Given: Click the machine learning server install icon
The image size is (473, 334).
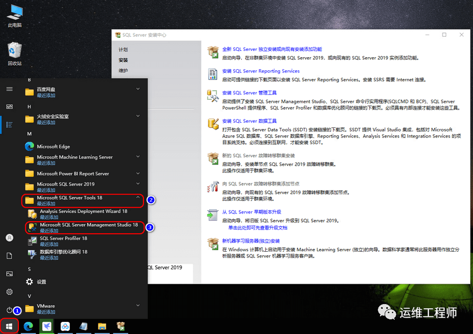Looking at the screenshot, I should click(x=213, y=244).
